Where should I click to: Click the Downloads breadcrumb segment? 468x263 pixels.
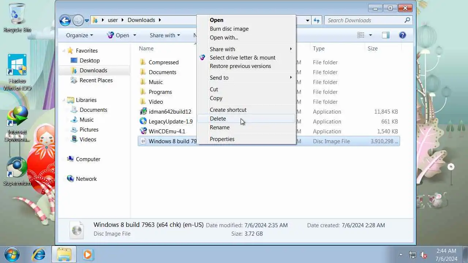click(141, 20)
